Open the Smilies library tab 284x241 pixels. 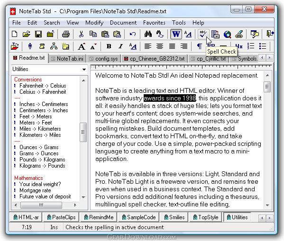[174, 217]
